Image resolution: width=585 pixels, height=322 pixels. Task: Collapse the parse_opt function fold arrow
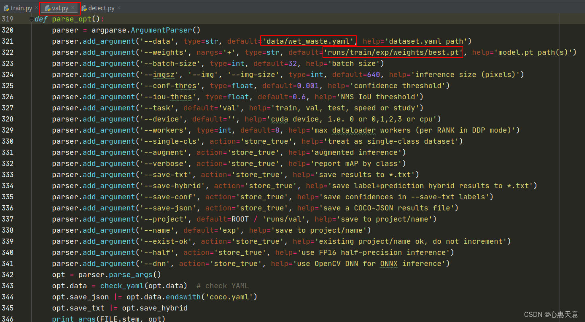[31, 19]
